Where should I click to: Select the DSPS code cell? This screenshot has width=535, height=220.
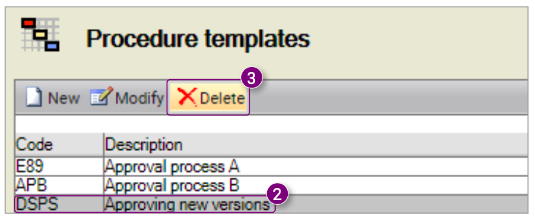[59, 204]
